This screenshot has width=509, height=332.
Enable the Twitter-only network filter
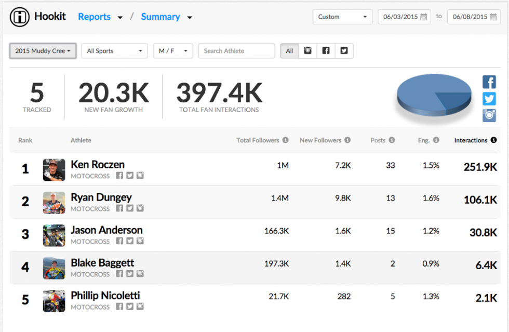(x=343, y=51)
